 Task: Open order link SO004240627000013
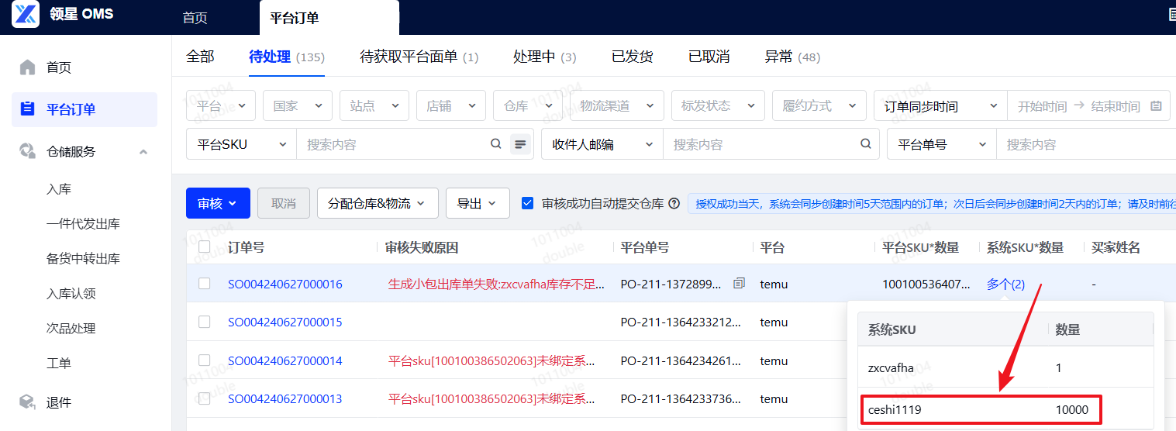[285, 398]
